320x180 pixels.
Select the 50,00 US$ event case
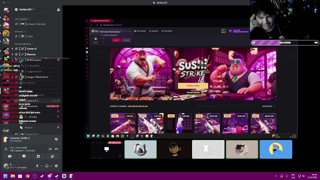235,123
